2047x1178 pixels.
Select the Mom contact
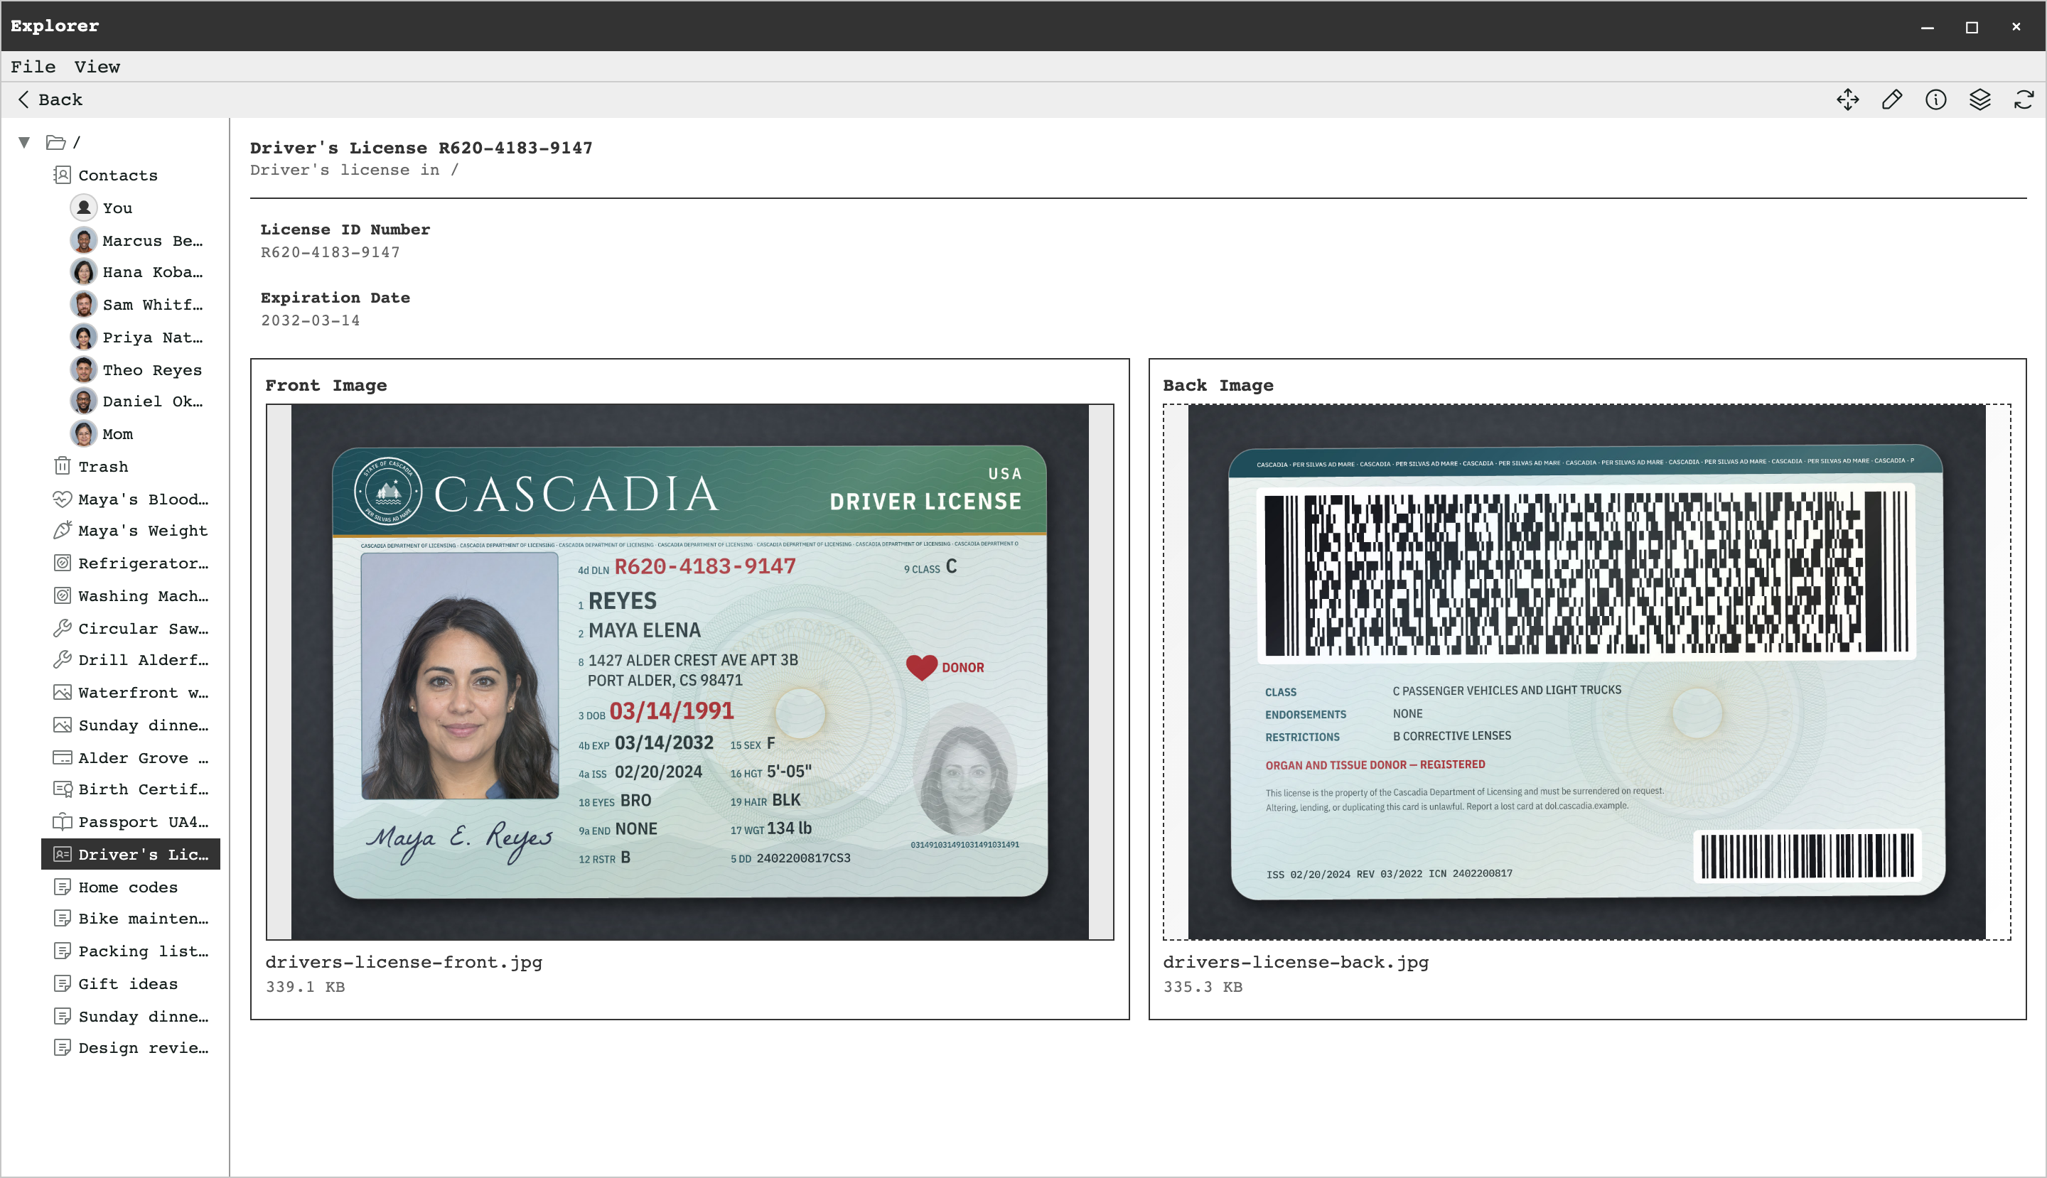coord(130,433)
